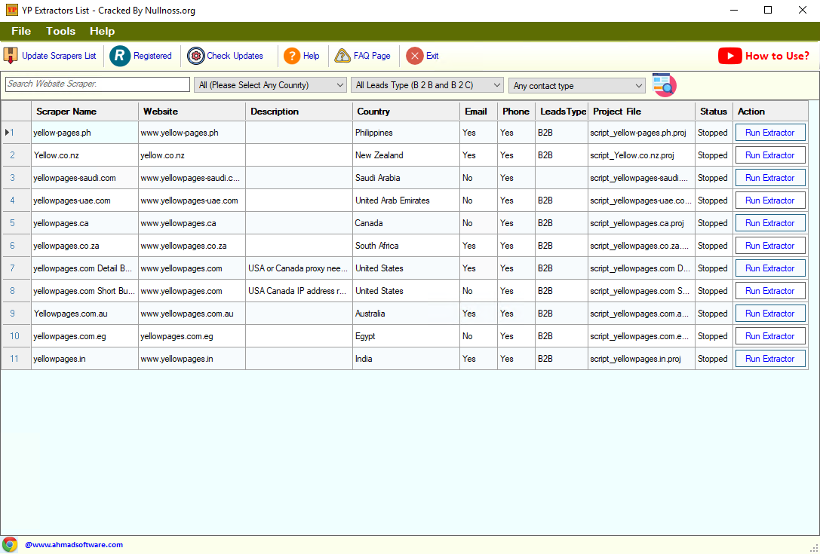Select row header number 7
This screenshot has width=820, height=554.
(x=16, y=268)
